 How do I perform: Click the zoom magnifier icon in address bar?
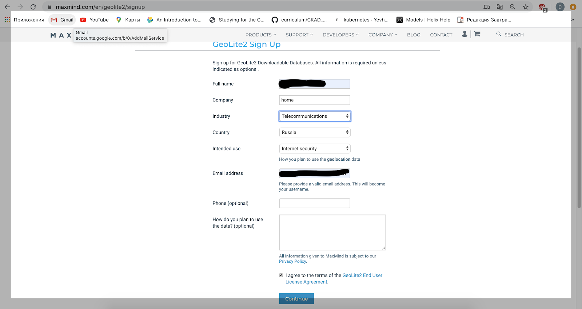513,7
